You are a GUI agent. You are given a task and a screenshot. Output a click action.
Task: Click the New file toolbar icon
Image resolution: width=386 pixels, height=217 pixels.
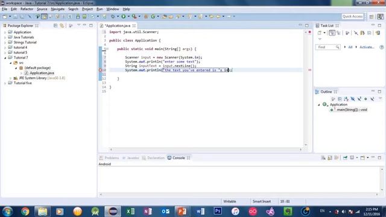(x=5, y=16)
